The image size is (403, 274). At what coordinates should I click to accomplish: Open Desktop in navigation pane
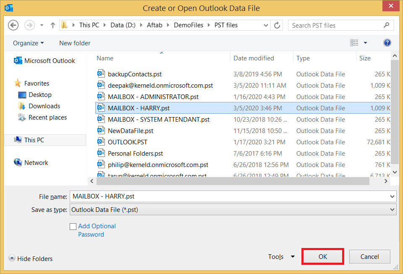point(35,95)
